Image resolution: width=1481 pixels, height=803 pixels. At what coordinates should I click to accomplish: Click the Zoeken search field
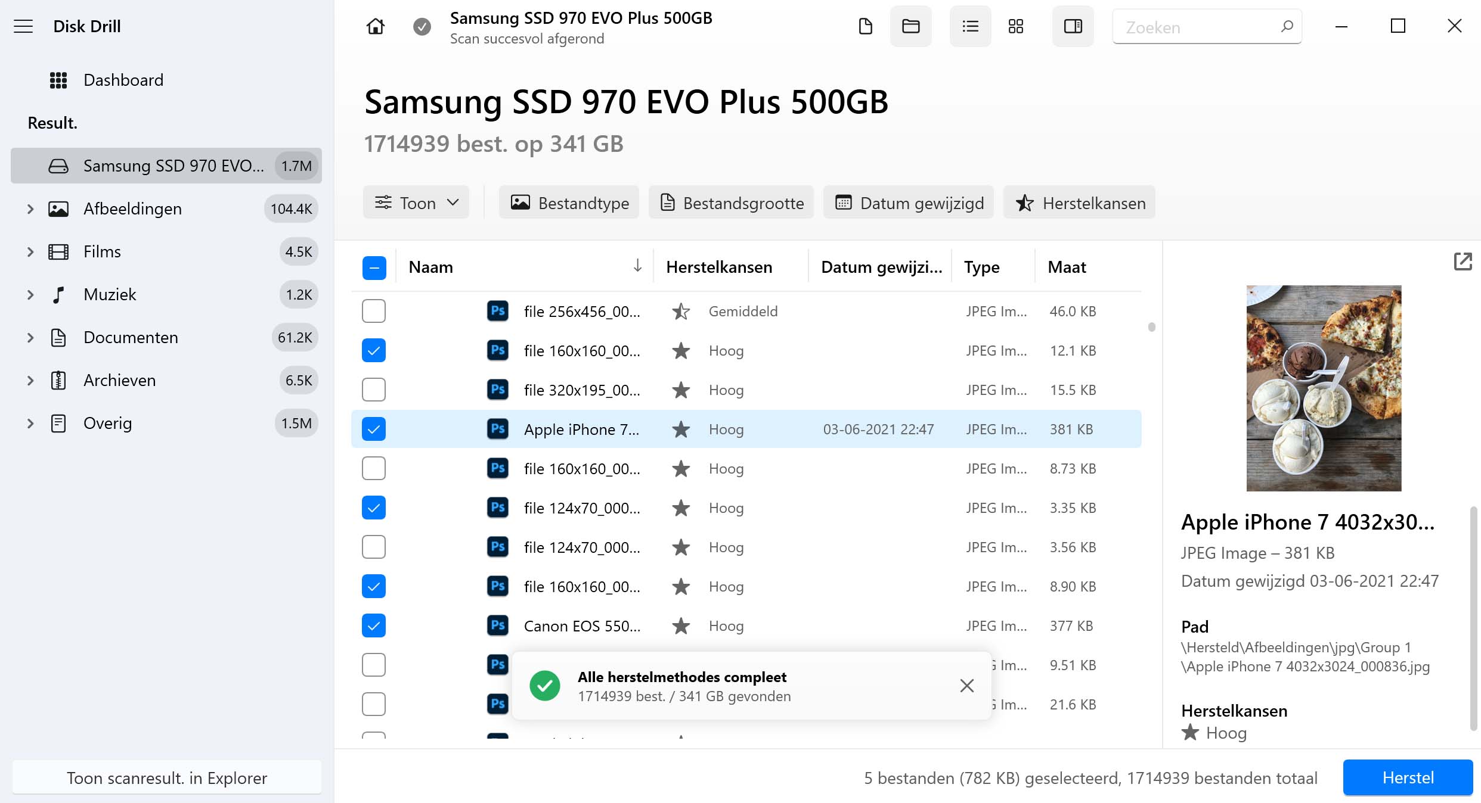[1207, 27]
